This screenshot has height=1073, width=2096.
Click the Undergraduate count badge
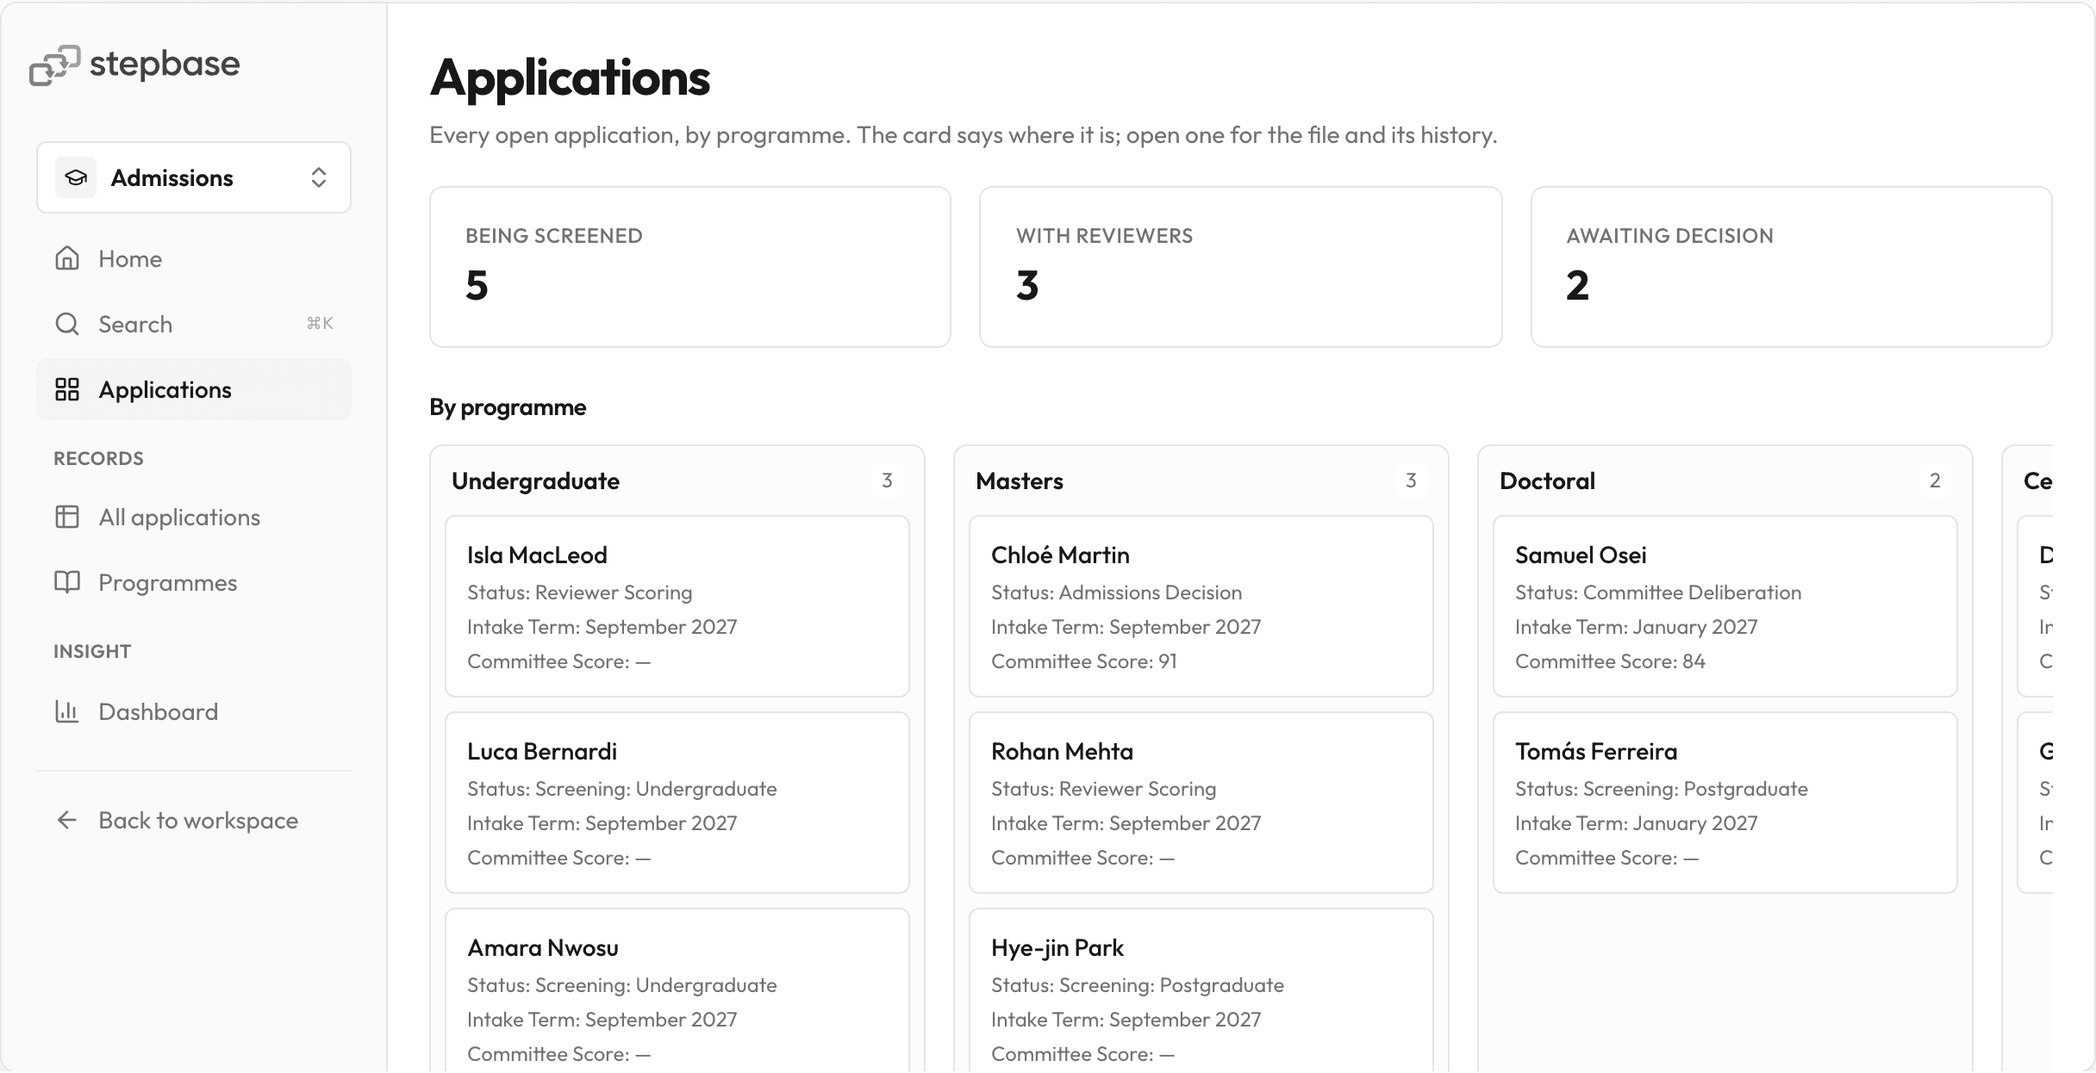click(887, 481)
